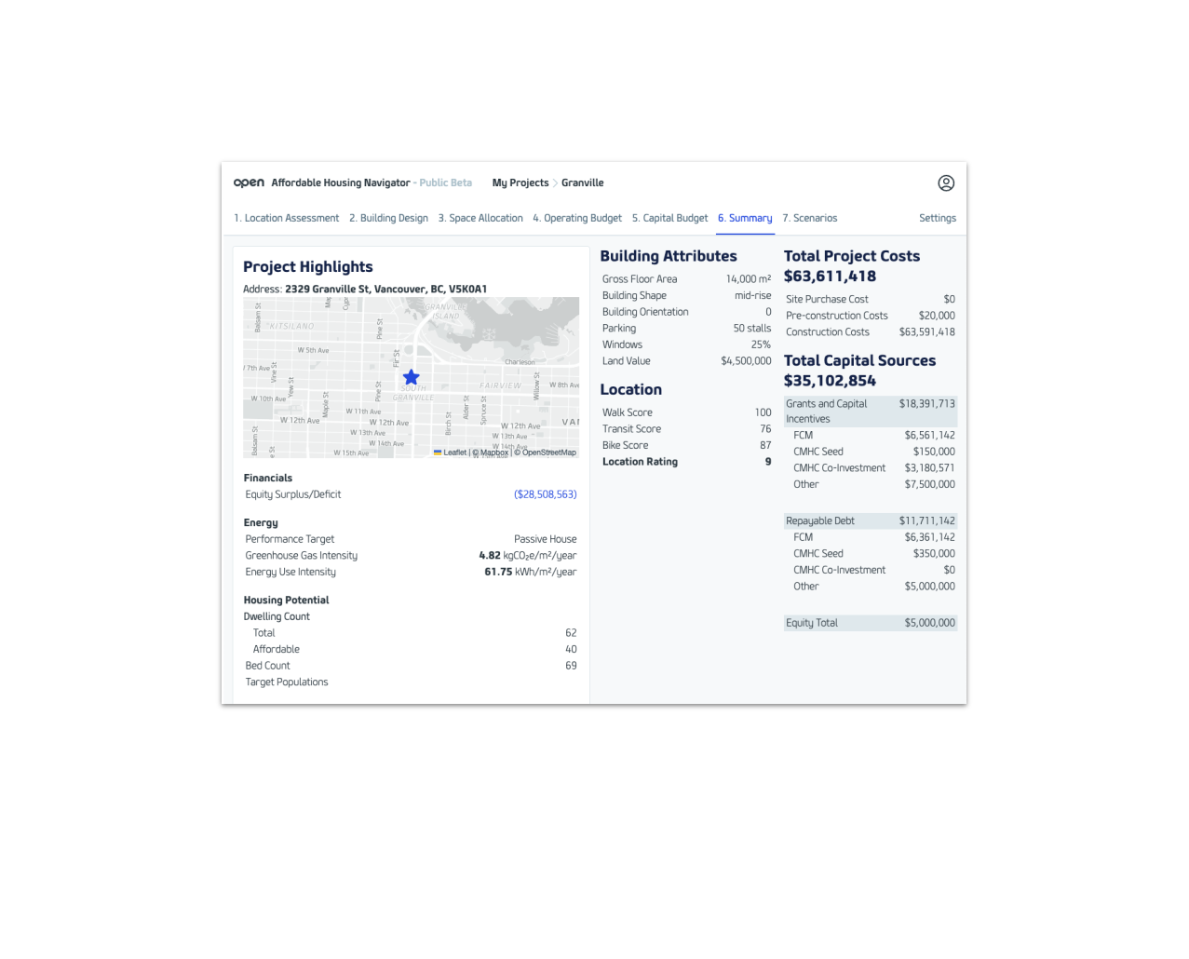
Task: Open the Settings menu item
Action: tap(937, 218)
